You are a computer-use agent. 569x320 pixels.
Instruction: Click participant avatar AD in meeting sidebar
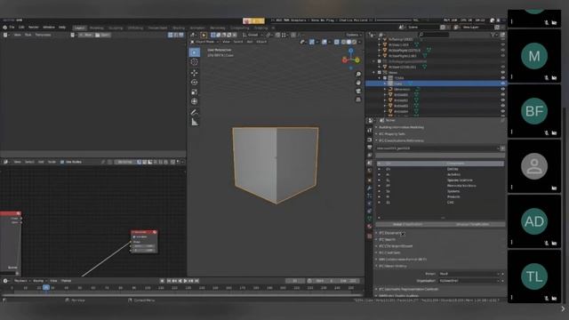click(x=533, y=221)
